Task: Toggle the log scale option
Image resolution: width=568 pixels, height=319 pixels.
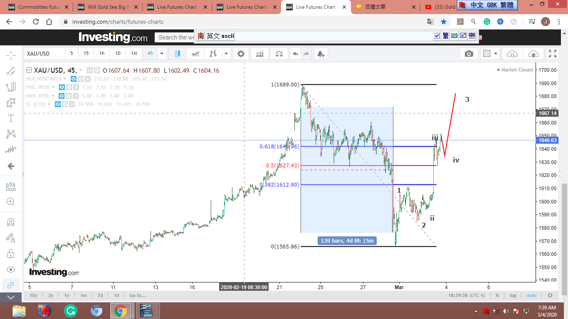Action: [513, 295]
